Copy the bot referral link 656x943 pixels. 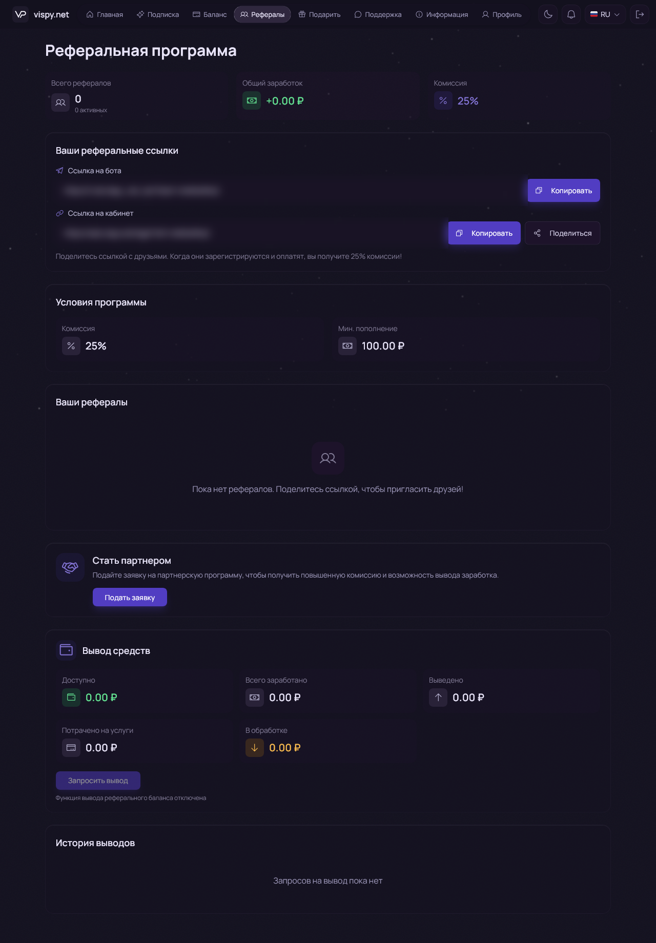564,190
